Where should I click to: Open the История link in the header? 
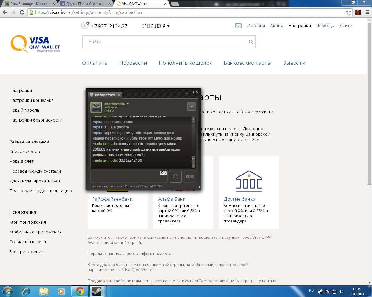(256, 26)
